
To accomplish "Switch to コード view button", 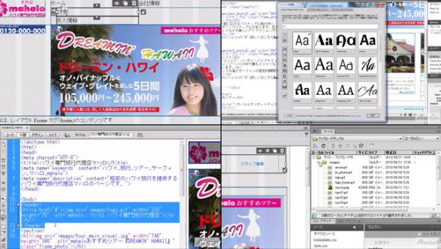I will [10, 135].
